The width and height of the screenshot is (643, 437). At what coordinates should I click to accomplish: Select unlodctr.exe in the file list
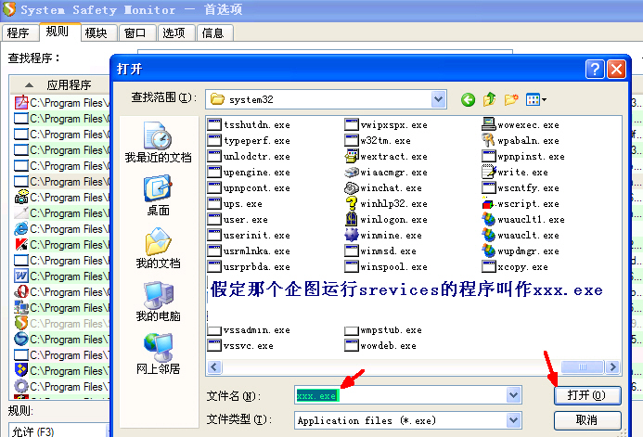(x=249, y=157)
